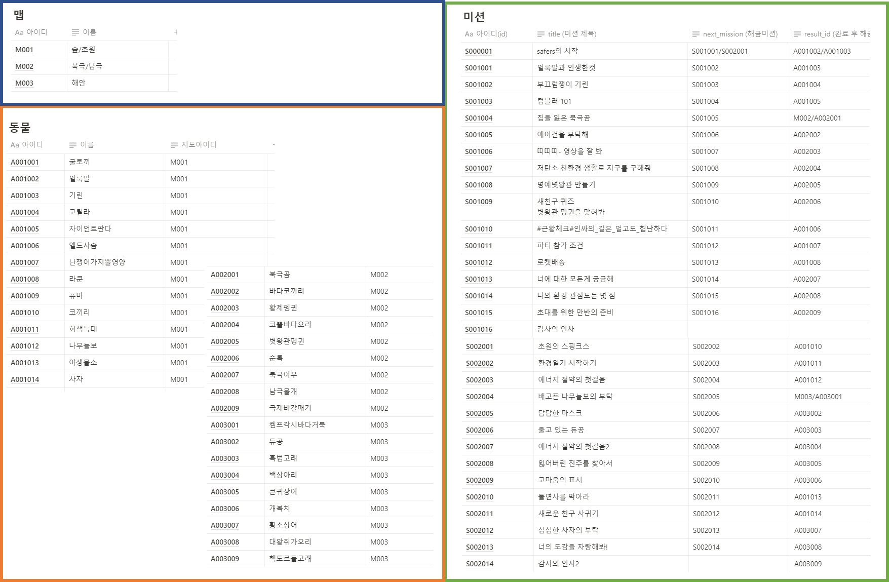The width and height of the screenshot is (889, 582).
Task: Open the S000001 mission record
Action: coord(479,51)
